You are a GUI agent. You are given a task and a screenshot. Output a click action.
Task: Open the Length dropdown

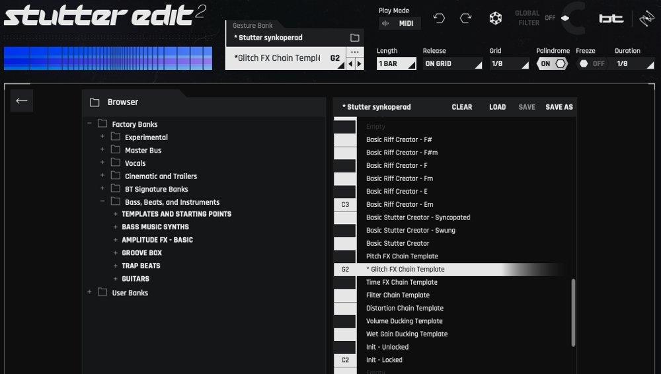click(397, 63)
